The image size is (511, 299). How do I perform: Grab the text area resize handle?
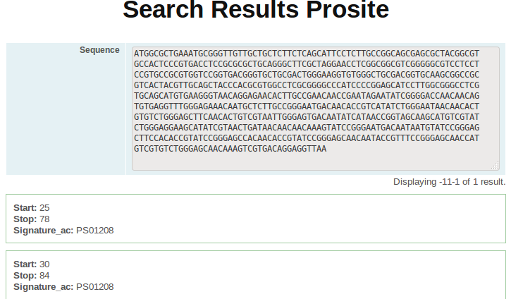tap(495, 166)
